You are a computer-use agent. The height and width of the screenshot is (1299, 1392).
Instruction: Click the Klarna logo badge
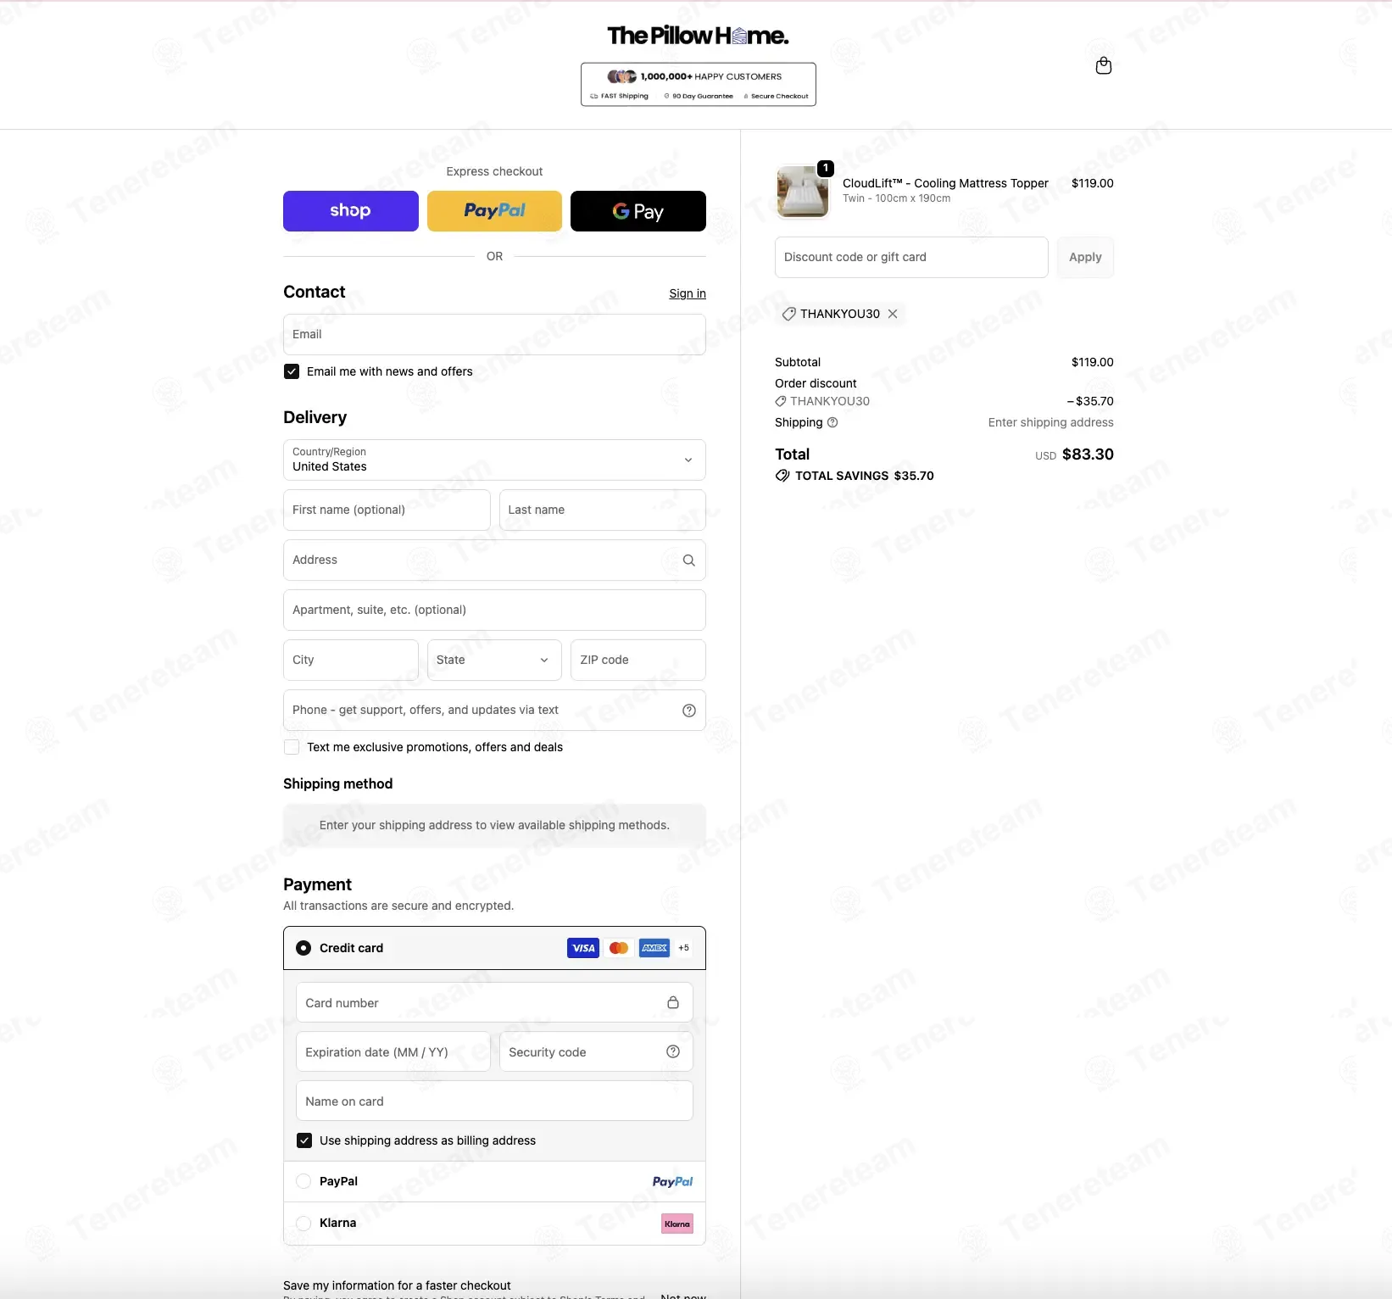677,1224
